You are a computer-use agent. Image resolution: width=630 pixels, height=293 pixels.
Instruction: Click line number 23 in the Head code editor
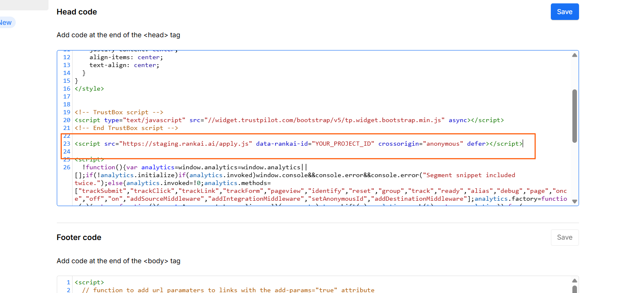point(67,144)
